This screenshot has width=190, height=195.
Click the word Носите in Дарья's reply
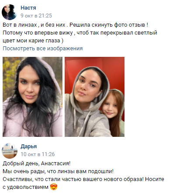pyautogui.click(x=155, y=179)
